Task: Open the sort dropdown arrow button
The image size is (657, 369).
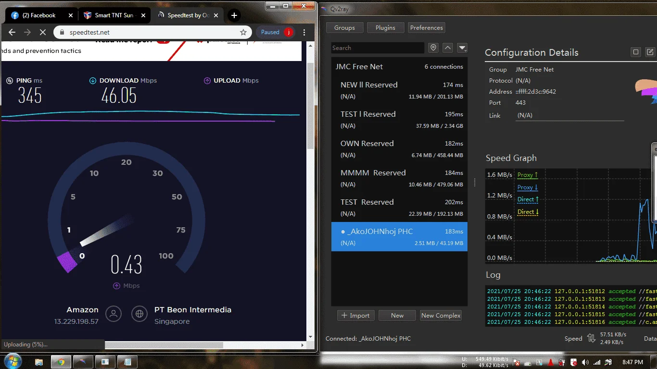Action: coord(462,48)
